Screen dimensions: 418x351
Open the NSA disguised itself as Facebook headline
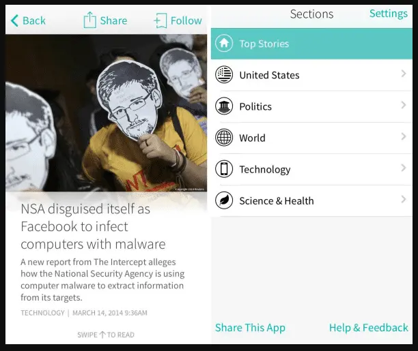point(93,226)
